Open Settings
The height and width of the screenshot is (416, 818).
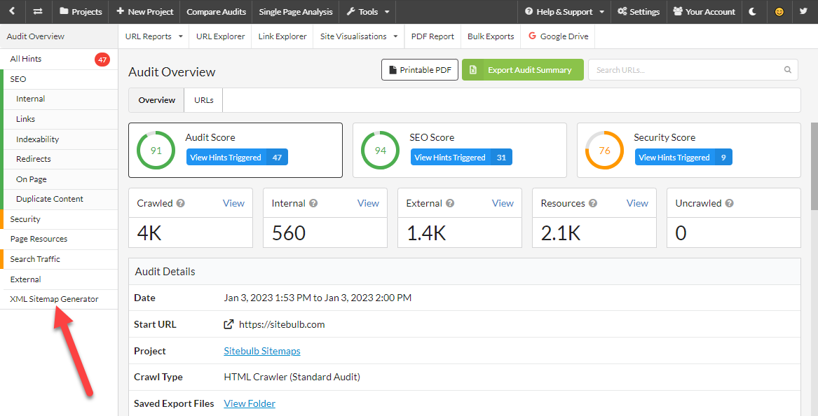tap(639, 11)
